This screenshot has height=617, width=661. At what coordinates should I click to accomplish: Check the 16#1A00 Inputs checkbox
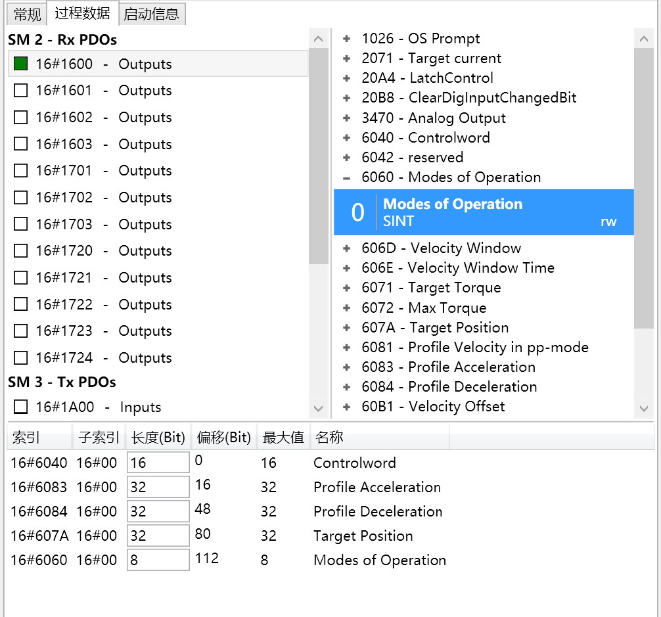(20, 407)
